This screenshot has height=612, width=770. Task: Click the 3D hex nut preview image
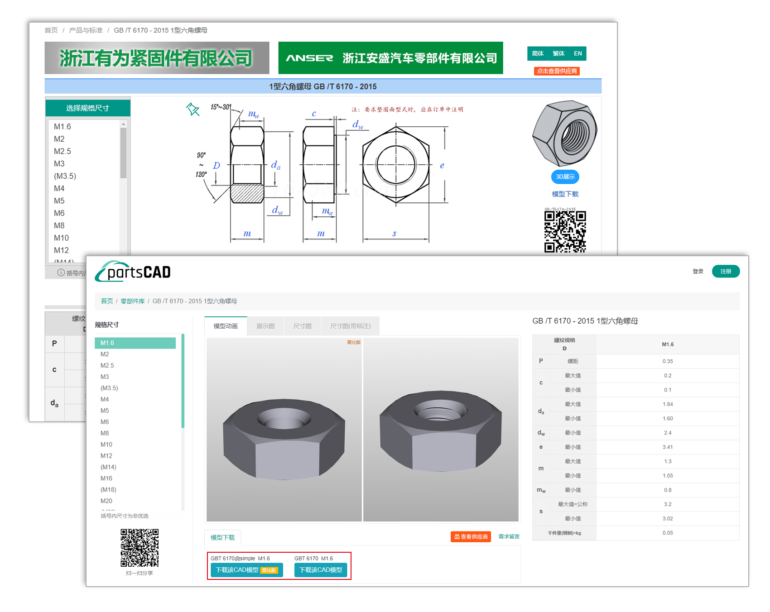point(565,133)
